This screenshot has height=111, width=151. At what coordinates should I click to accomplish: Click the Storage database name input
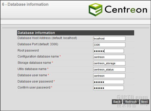(109, 63)
